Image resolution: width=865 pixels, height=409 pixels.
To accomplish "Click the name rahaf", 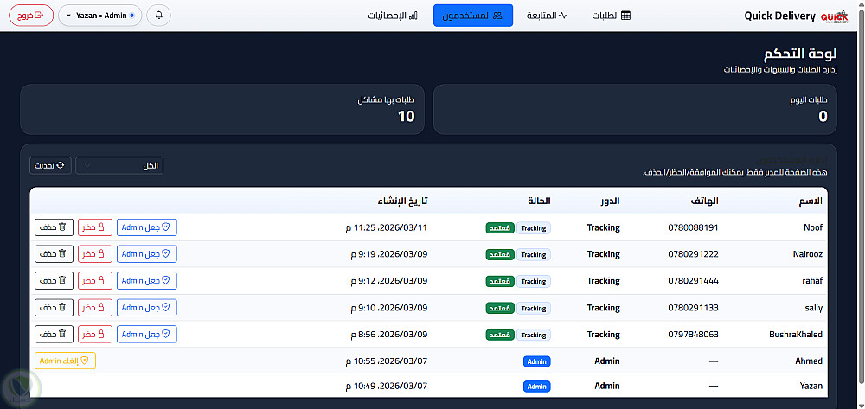I will click(812, 280).
